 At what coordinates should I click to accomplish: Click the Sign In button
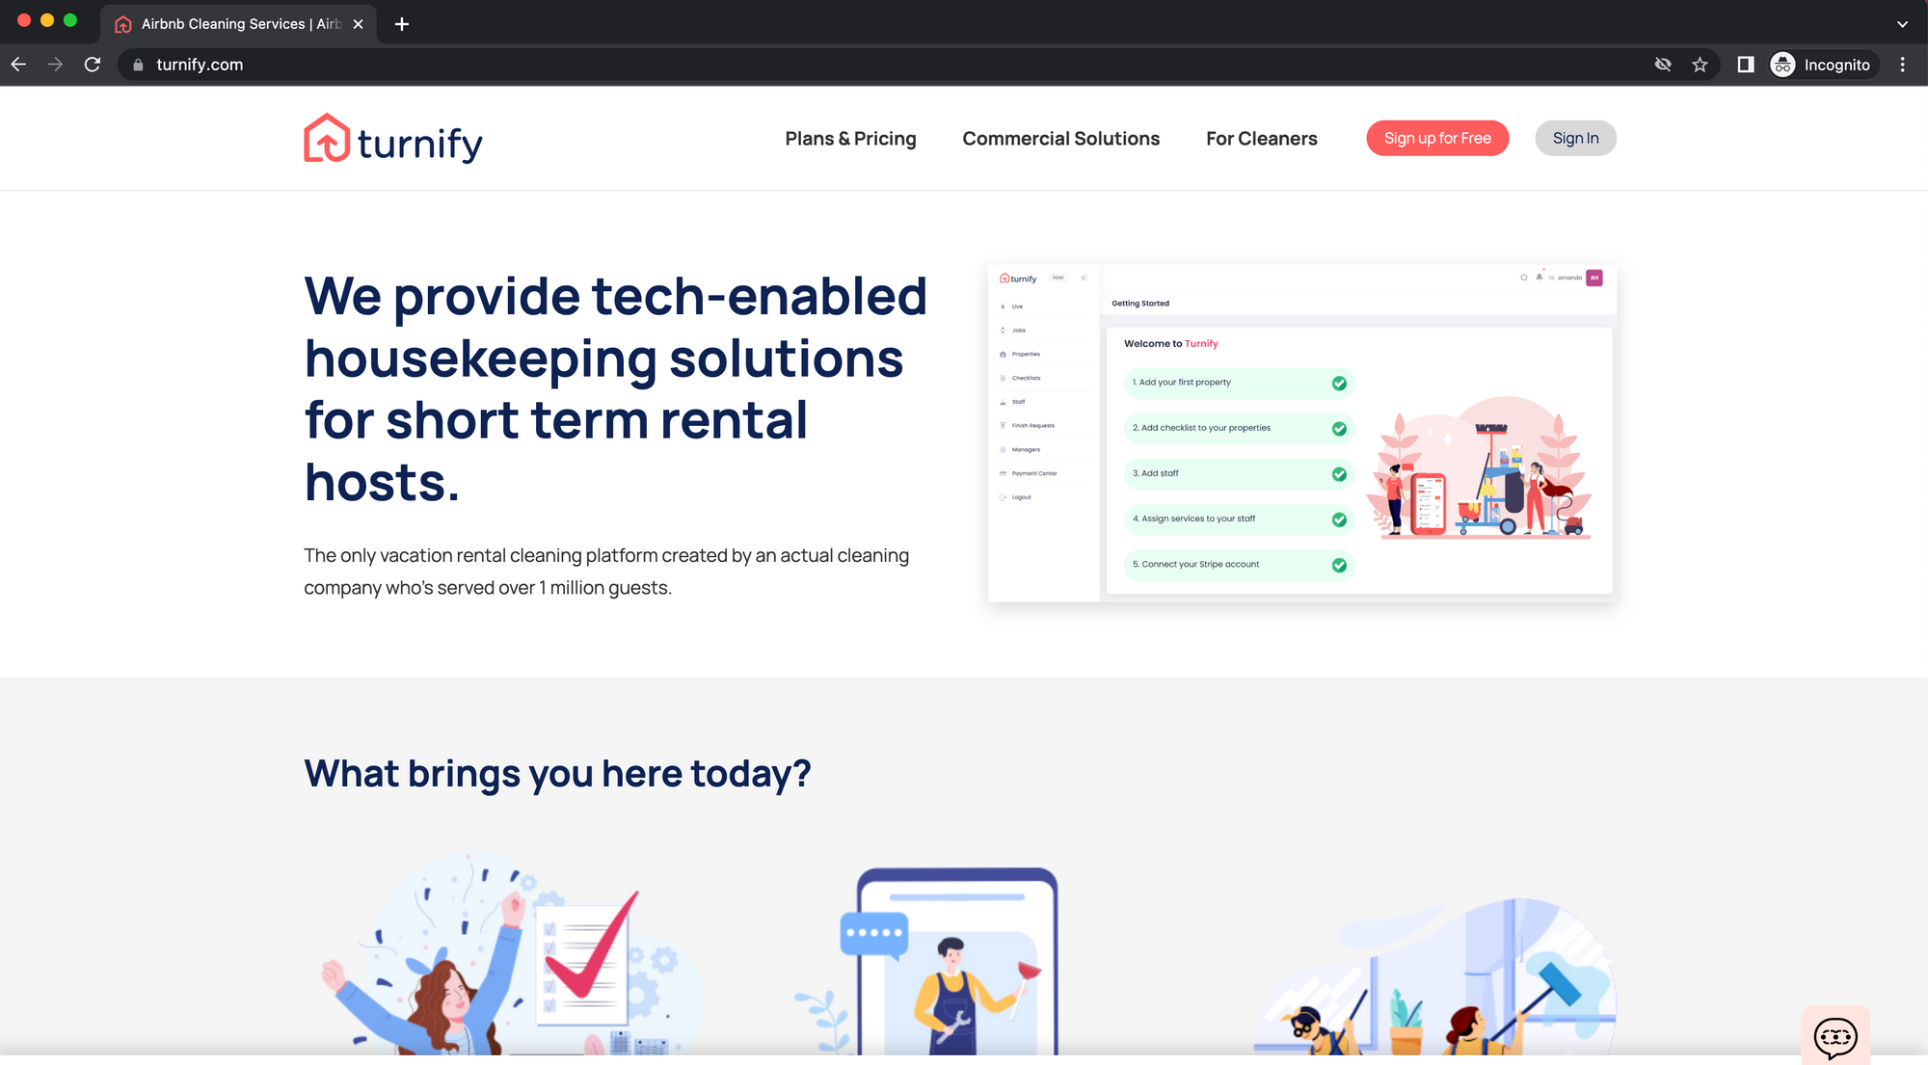coord(1575,138)
